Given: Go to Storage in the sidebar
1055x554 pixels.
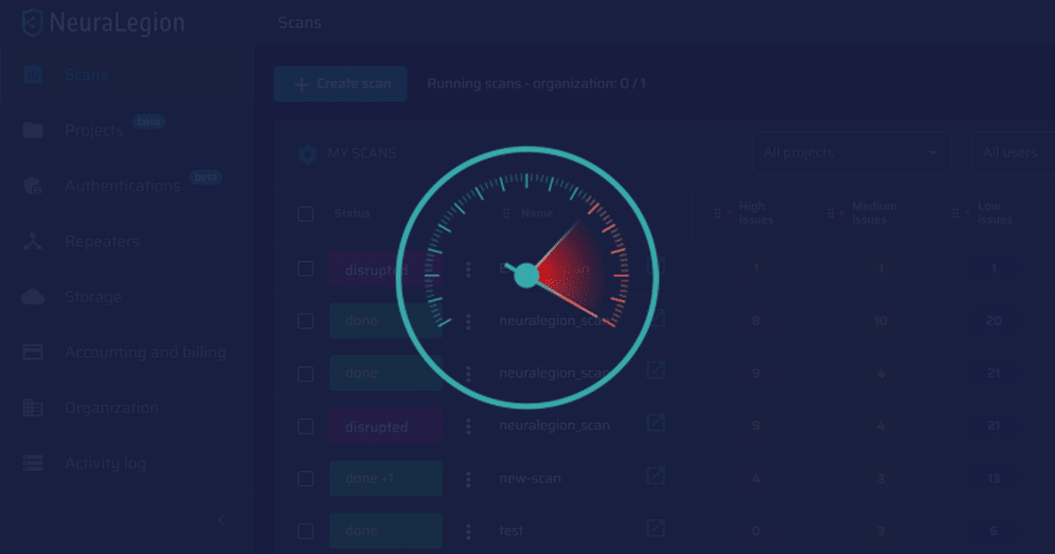Looking at the screenshot, I should pyautogui.click(x=93, y=296).
